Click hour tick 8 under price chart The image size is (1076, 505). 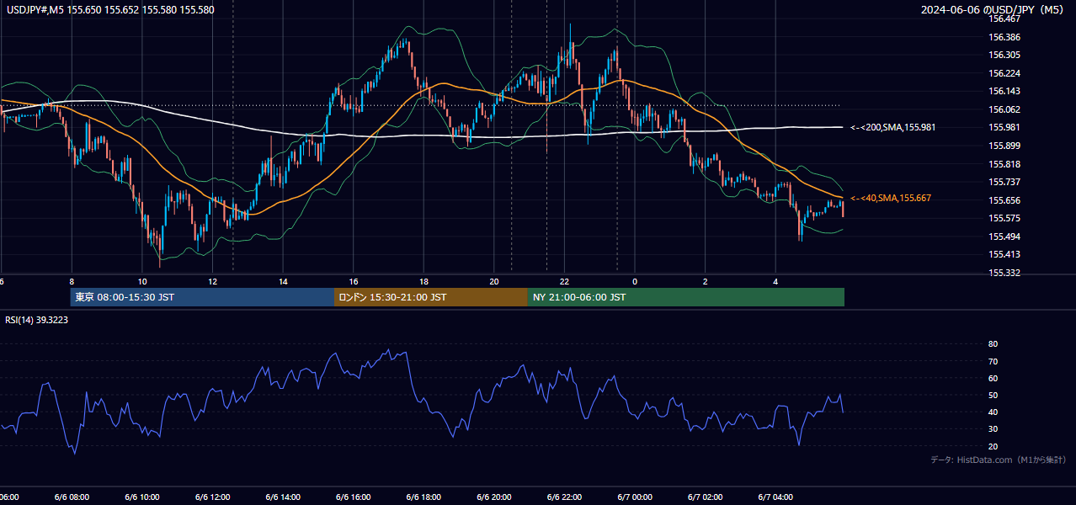pyautogui.click(x=72, y=282)
